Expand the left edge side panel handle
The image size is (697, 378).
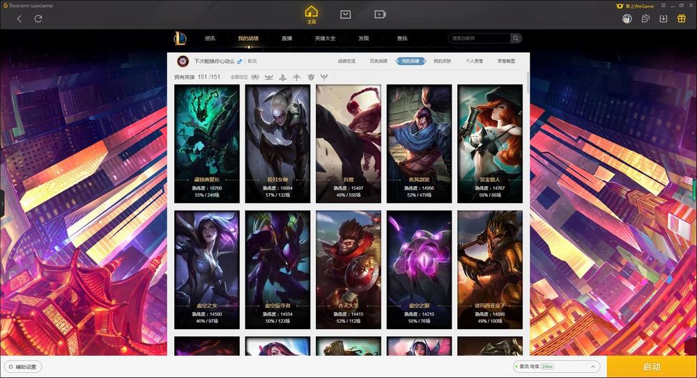tap(2, 203)
